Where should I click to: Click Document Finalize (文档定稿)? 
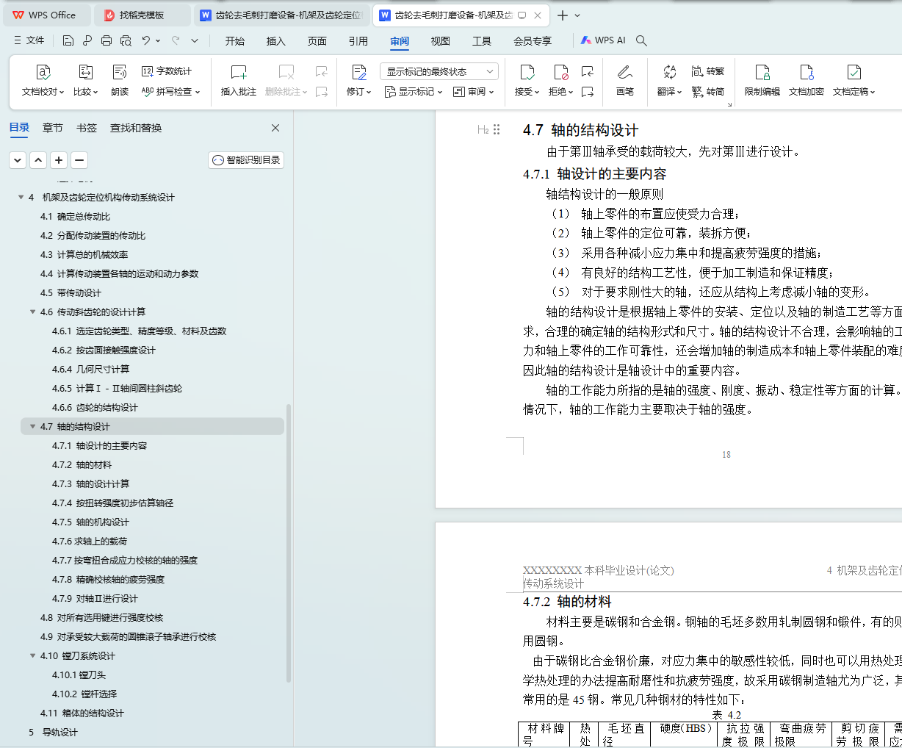(x=854, y=82)
